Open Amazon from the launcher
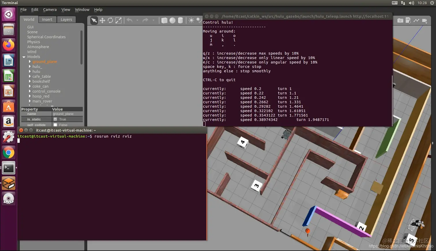This screenshot has height=251, width=436. [x=9, y=122]
